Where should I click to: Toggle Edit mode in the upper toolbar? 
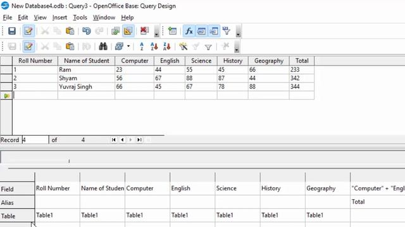pos(28,31)
